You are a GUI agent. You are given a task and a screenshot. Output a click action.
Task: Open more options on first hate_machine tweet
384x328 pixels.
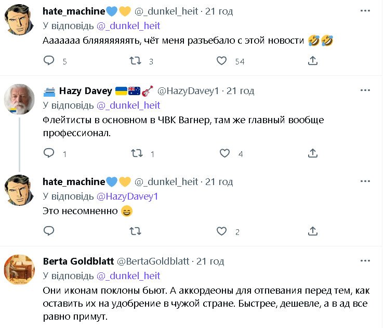[x=366, y=11]
